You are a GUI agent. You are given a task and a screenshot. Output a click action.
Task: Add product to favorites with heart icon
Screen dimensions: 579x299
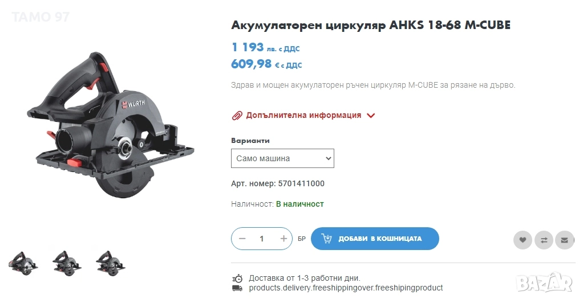pyautogui.click(x=523, y=240)
